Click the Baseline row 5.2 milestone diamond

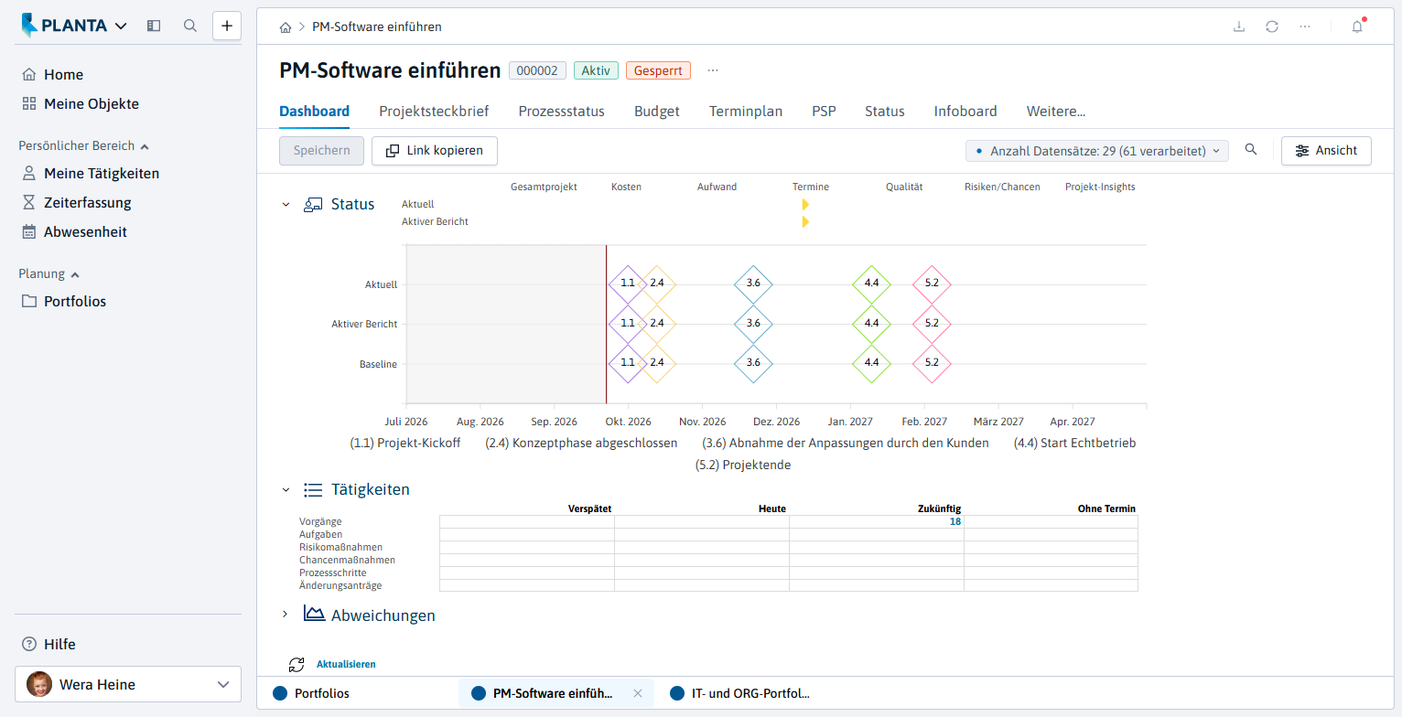pyautogui.click(x=932, y=363)
